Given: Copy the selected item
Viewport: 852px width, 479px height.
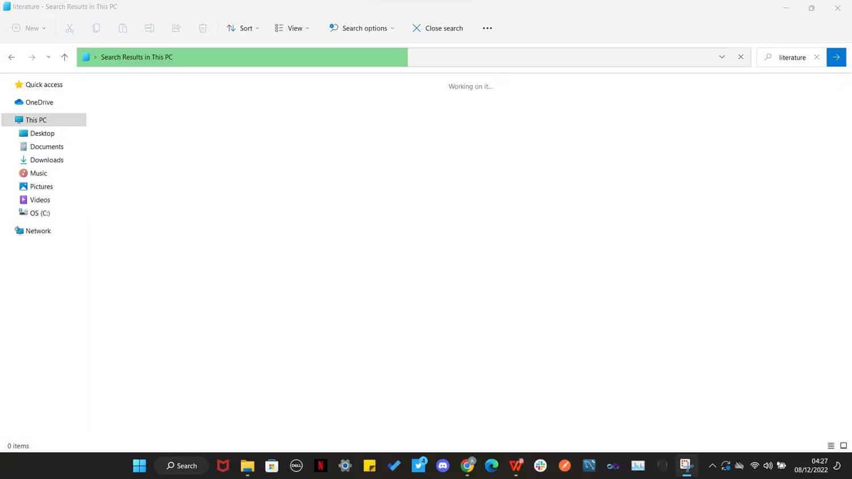Looking at the screenshot, I should click(96, 28).
